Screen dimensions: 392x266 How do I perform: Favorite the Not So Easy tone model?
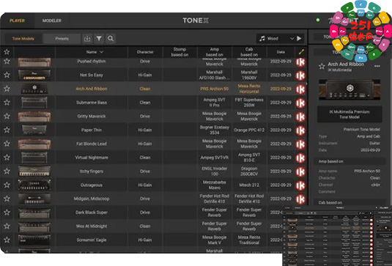7,75
